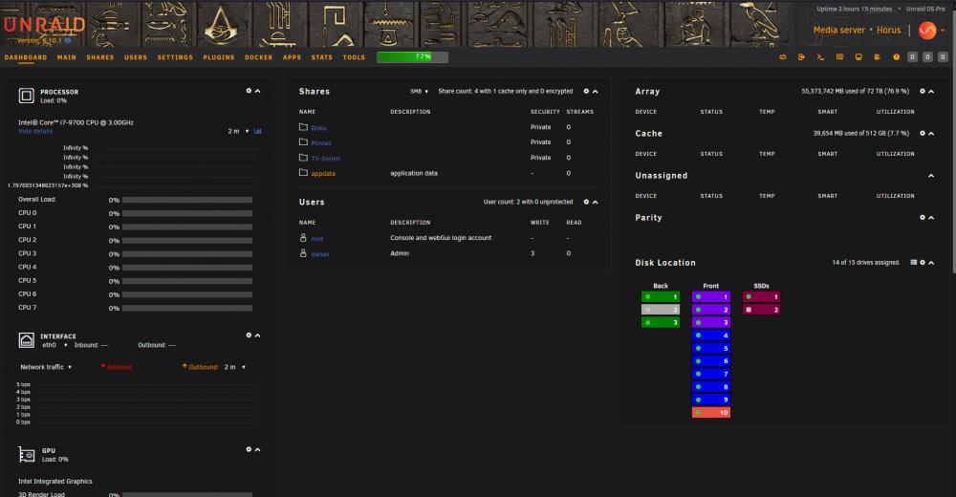Open the Settings menu tab
This screenshot has width=956, height=497.
coord(175,57)
